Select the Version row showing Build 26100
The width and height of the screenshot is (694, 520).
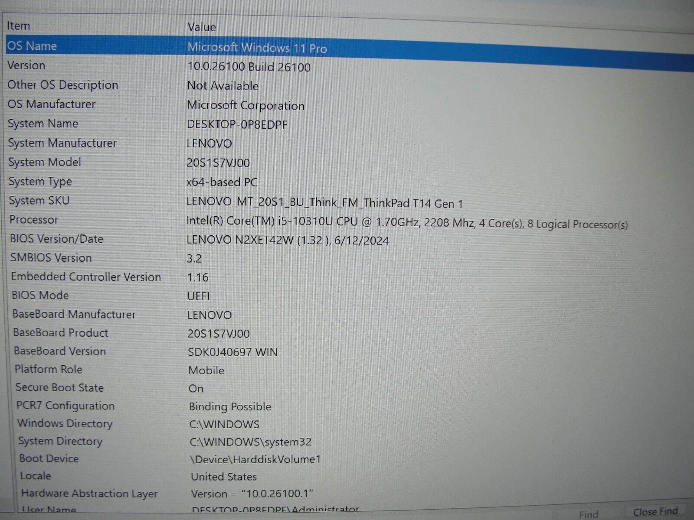pyautogui.click(x=173, y=66)
